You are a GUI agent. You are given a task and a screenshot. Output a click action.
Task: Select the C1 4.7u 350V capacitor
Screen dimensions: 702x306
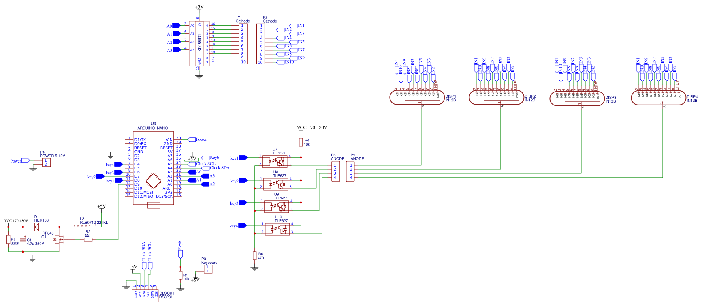pos(23,240)
